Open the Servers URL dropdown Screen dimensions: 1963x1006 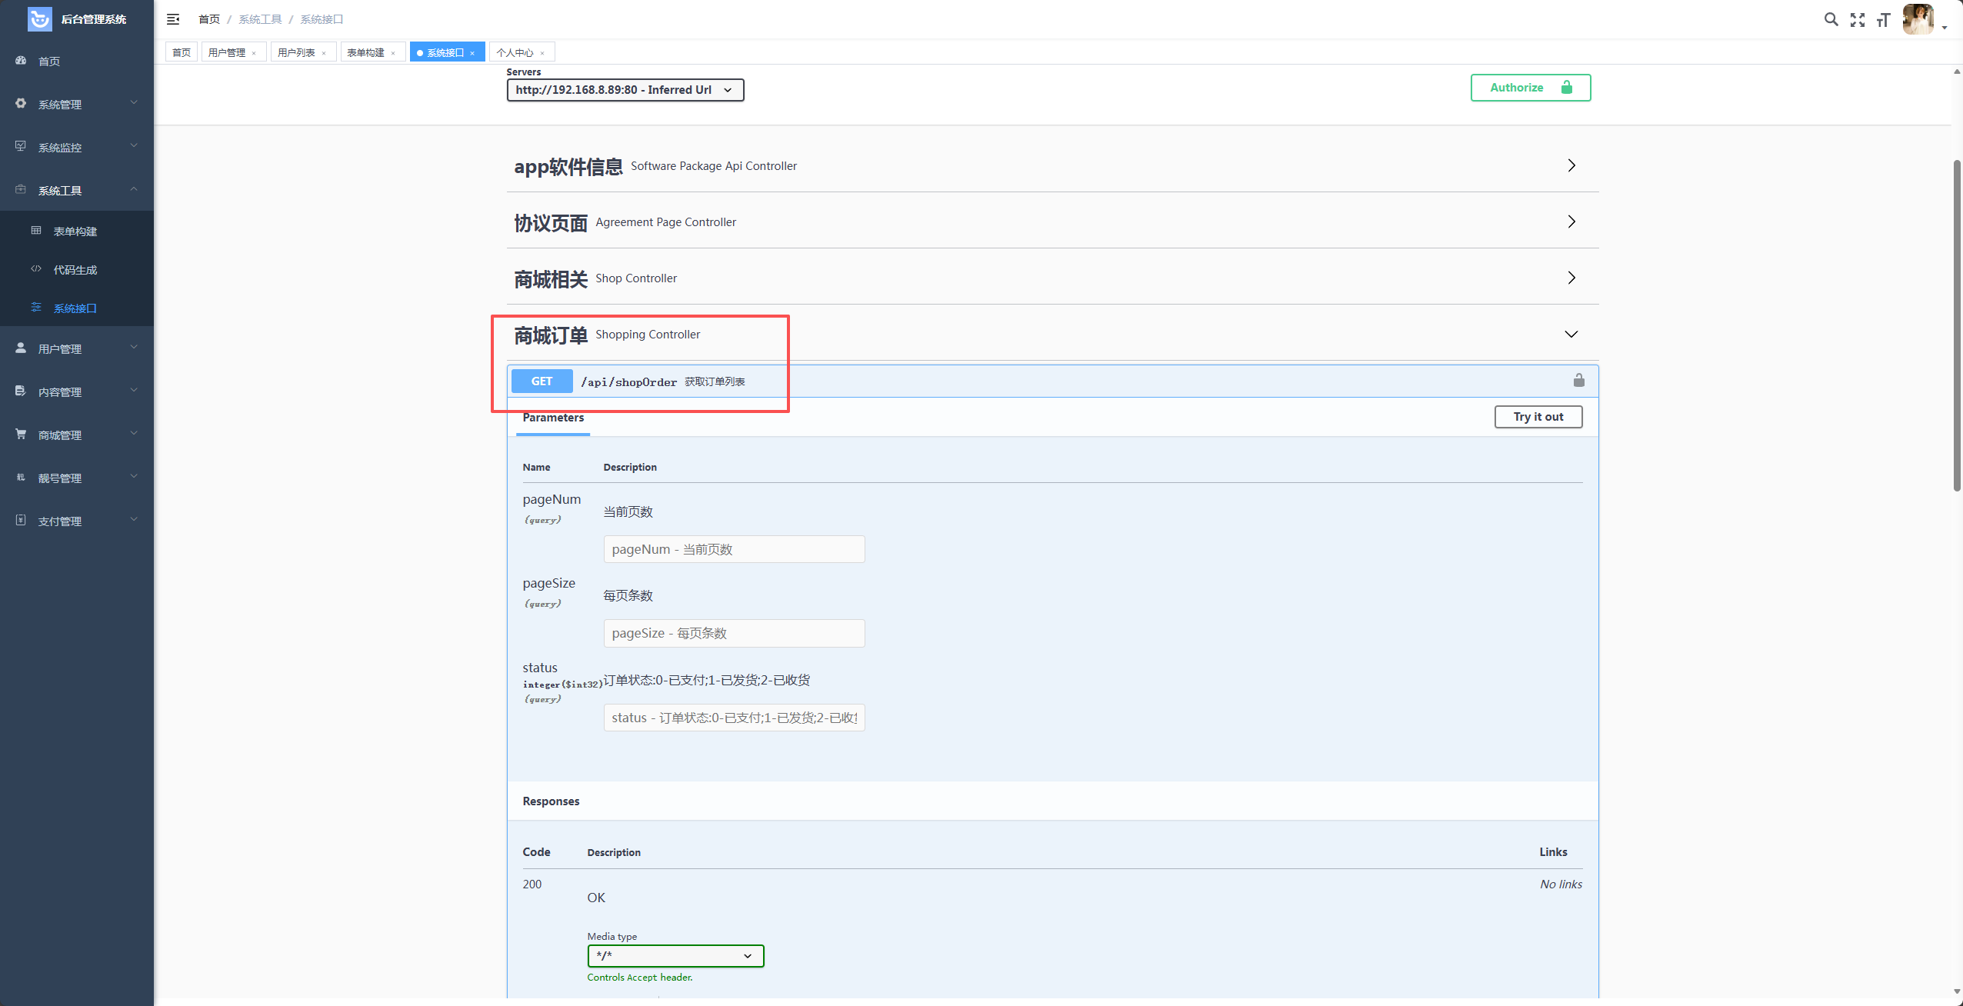pos(625,90)
